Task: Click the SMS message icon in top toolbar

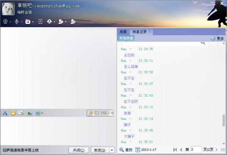Action: (x=40, y=22)
